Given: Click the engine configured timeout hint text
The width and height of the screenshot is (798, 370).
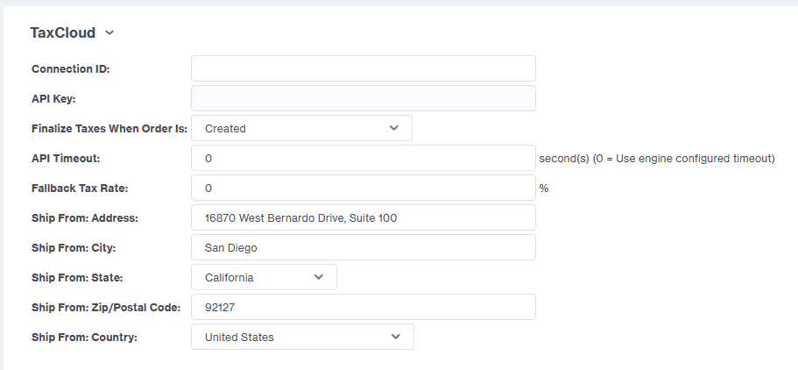Looking at the screenshot, I should (x=657, y=159).
